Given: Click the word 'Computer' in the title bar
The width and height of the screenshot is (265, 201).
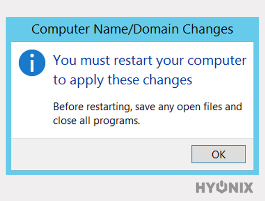Looking at the screenshot, I should coord(61,30).
